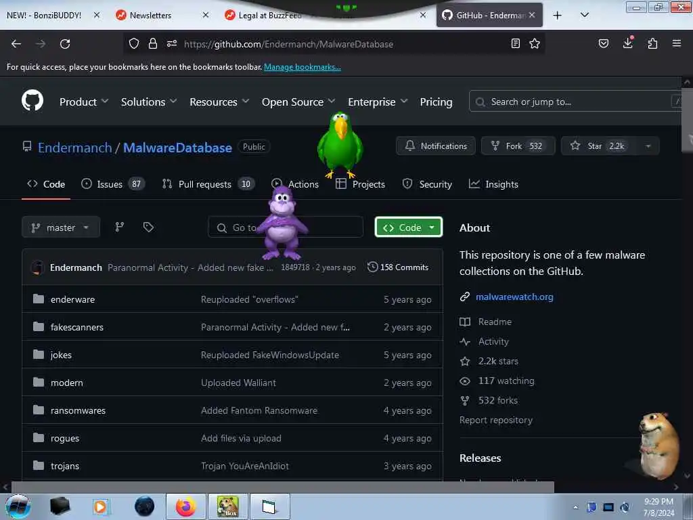Image resolution: width=693 pixels, height=520 pixels.
Task: Expand the Resources menu
Action: (x=220, y=102)
